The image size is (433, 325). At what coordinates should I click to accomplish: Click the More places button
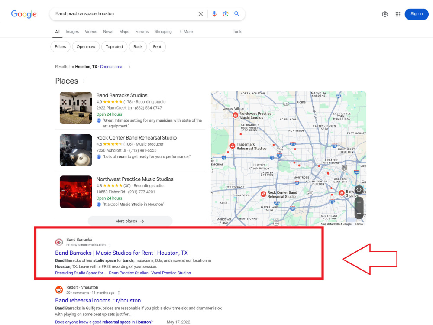point(130,221)
